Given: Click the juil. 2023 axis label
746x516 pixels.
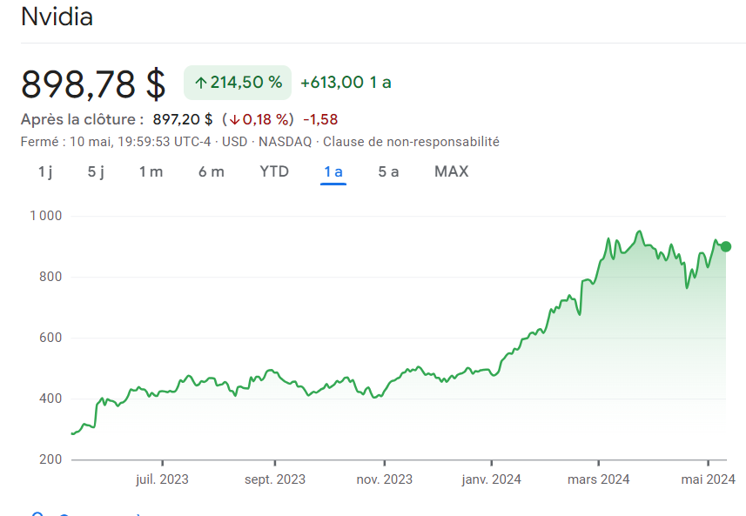Looking at the screenshot, I should pyautogui.click(x=162, y=479).
